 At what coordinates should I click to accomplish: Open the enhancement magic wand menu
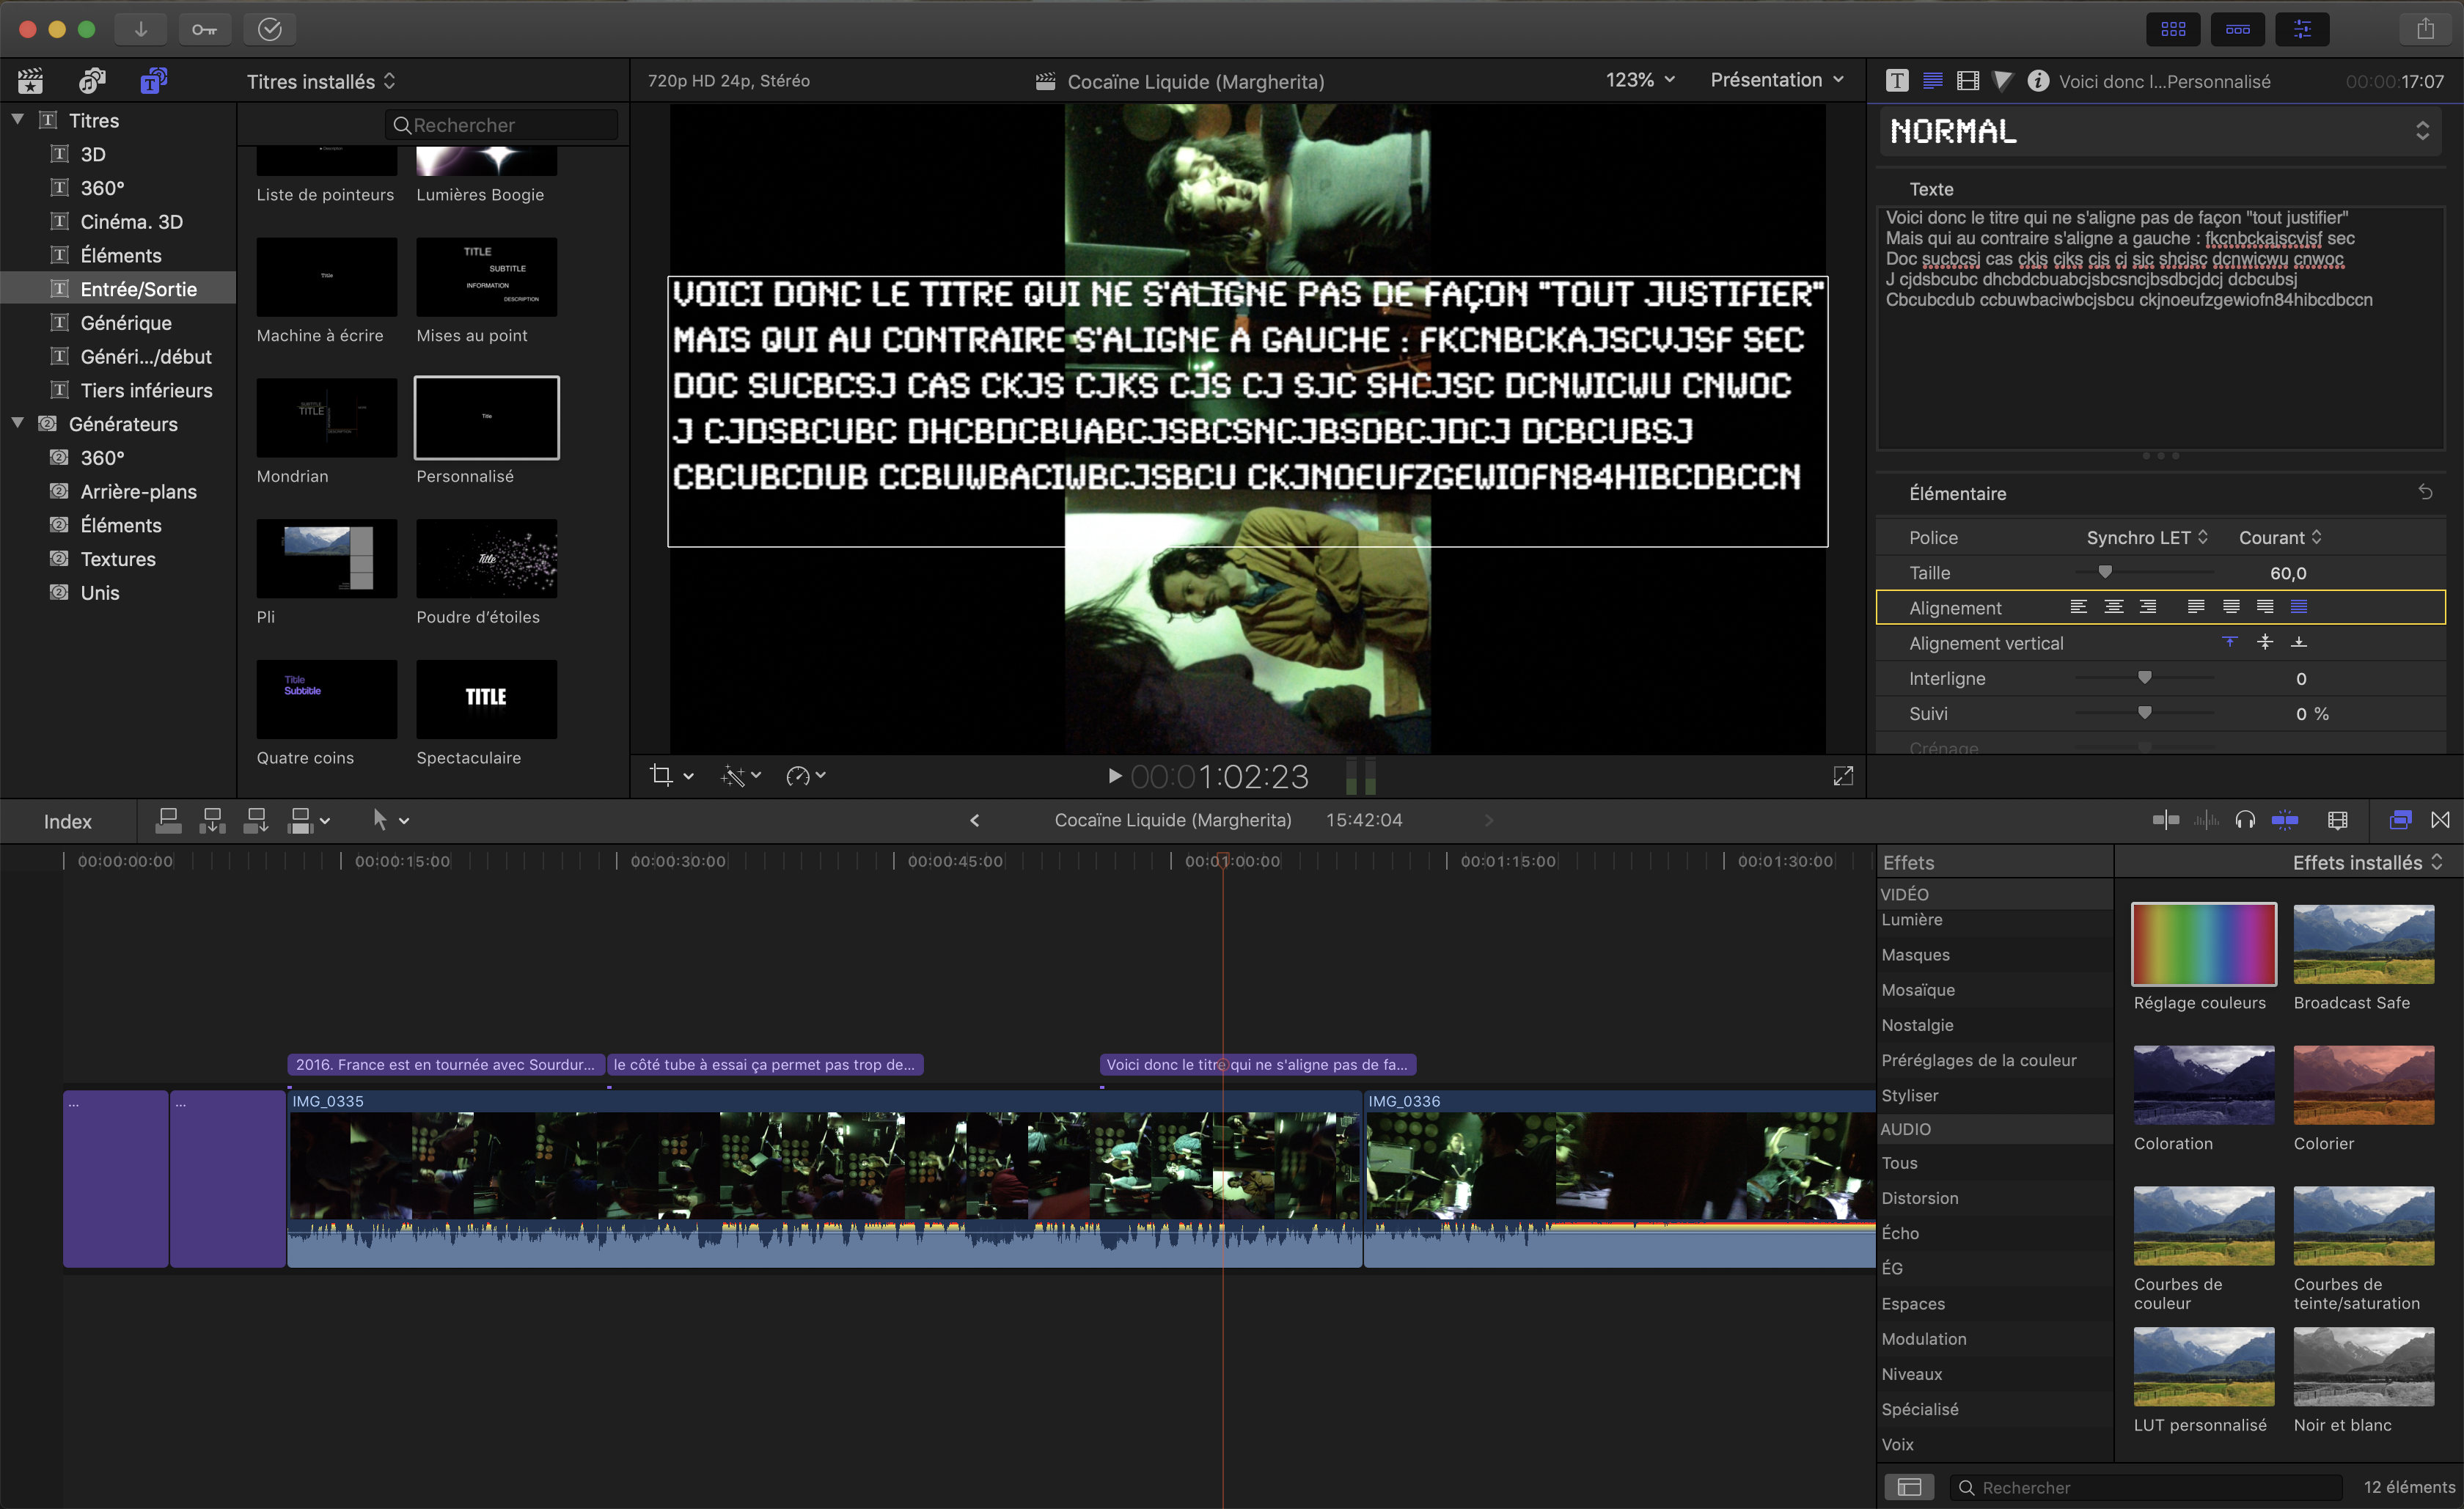741,775
